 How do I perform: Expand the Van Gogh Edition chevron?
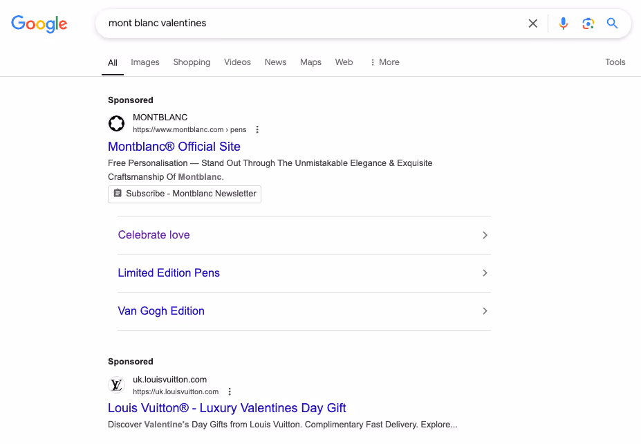485,311
